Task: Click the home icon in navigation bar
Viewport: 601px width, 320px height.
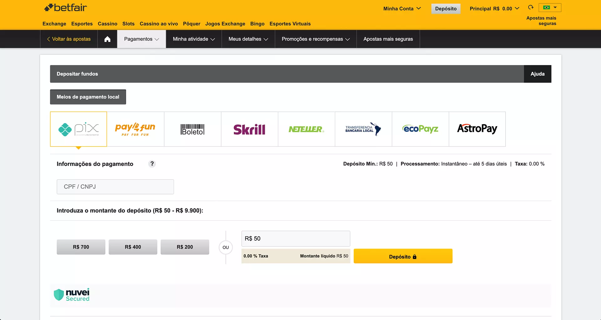Action: [x=107, y=39]
